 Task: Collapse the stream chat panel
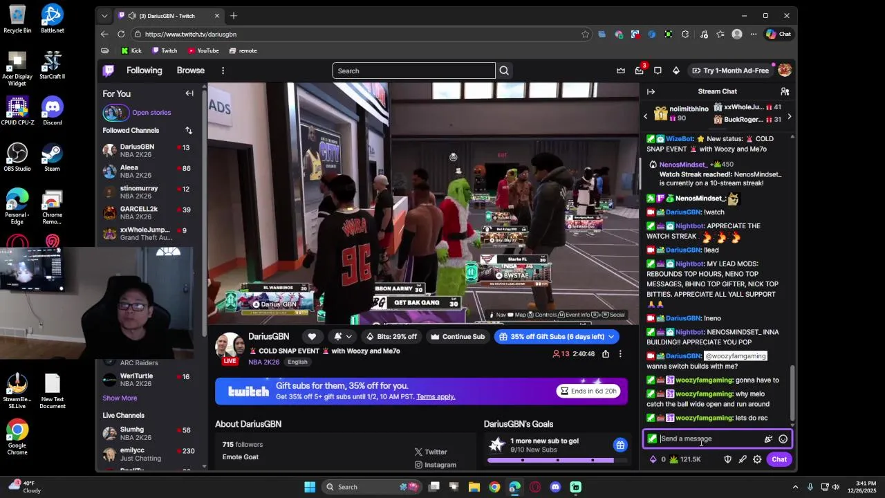(651, 91)
